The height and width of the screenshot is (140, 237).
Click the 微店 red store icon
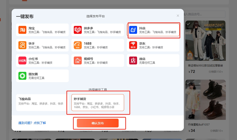point(133,61)
